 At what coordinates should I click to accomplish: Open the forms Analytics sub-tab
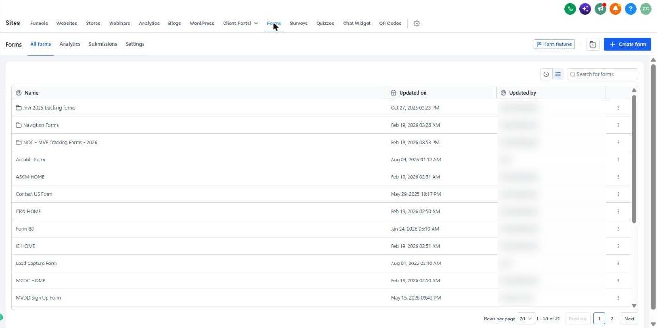pos(70,44)
